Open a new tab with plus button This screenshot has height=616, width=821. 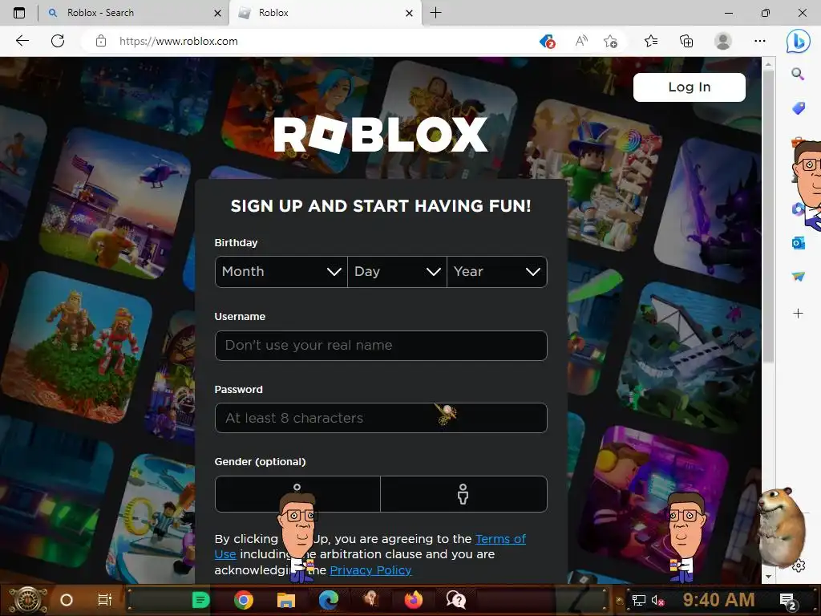click(435, 13)
